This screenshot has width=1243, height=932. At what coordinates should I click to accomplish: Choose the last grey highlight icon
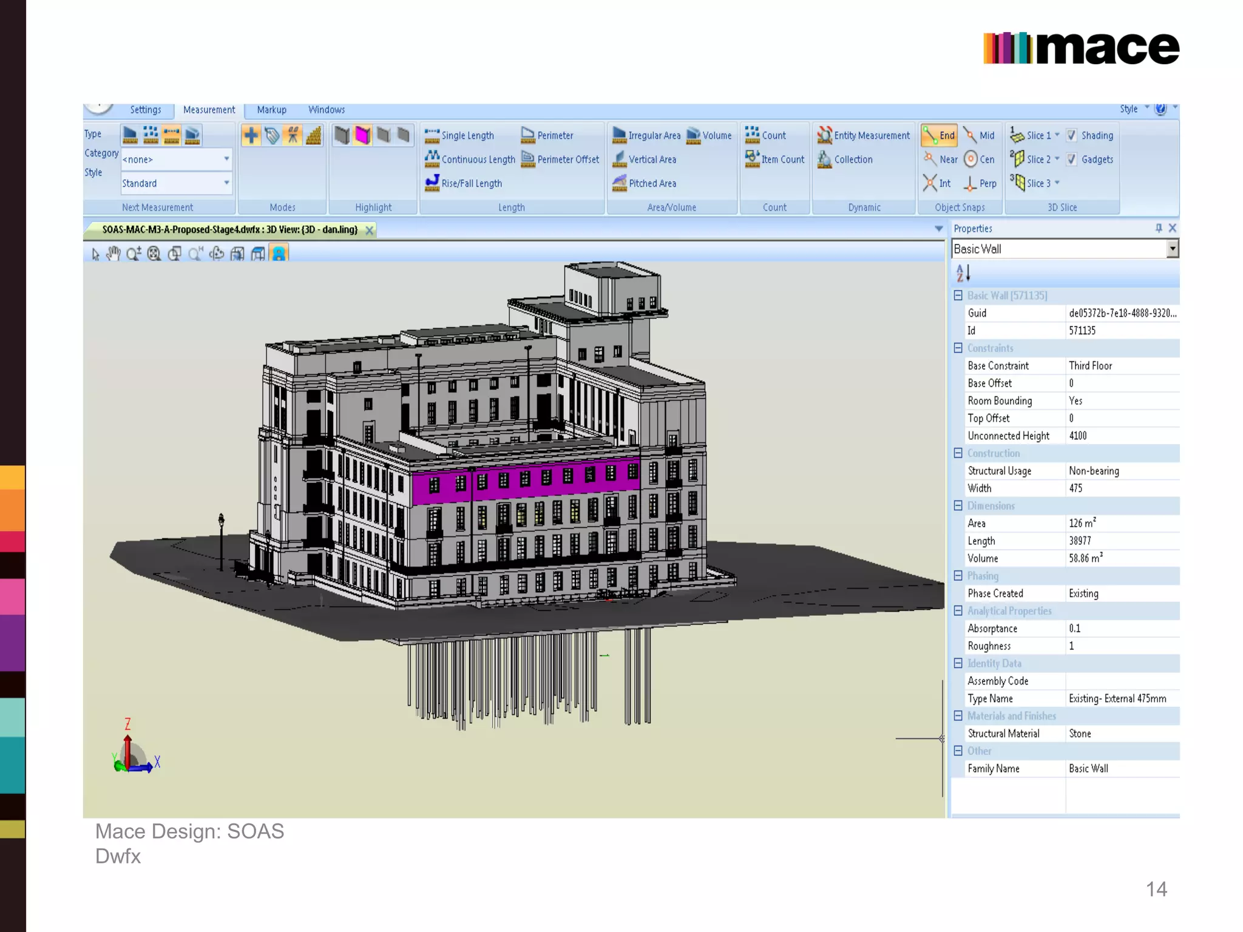pyautogui.click(x=404, y=135)
